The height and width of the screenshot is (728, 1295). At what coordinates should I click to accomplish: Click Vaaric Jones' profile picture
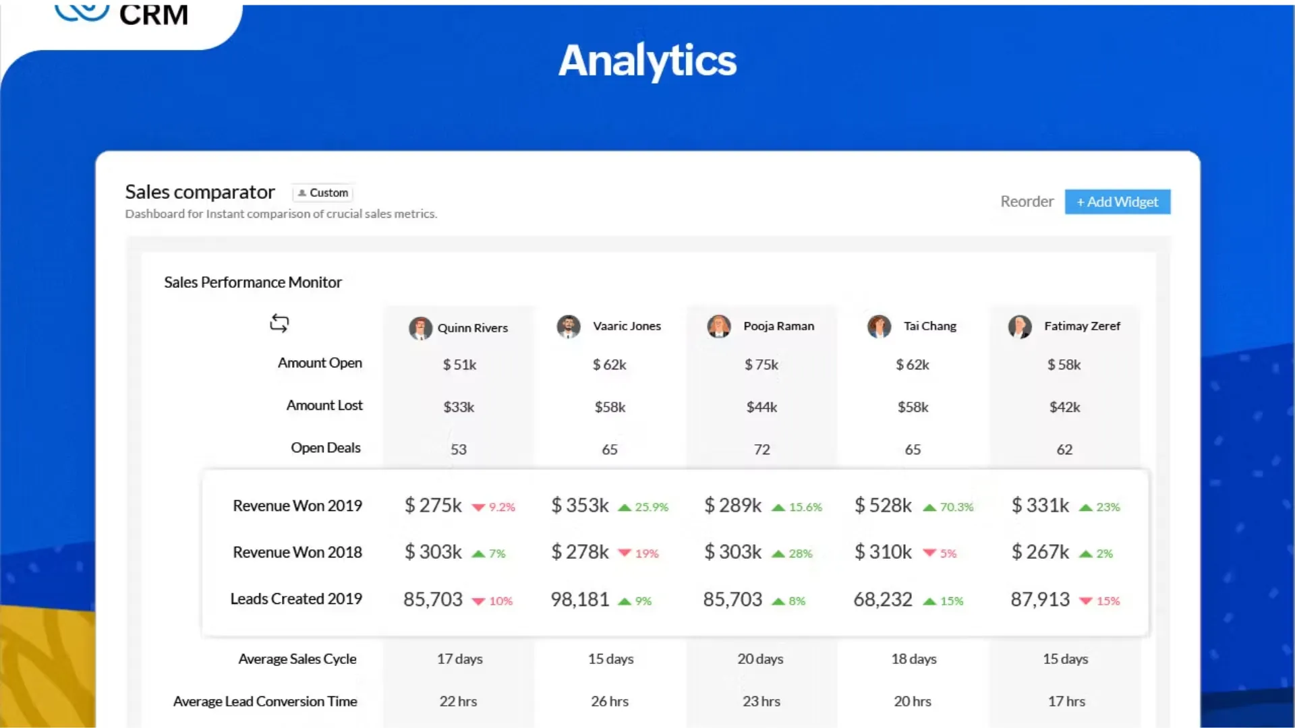(569, 326)
